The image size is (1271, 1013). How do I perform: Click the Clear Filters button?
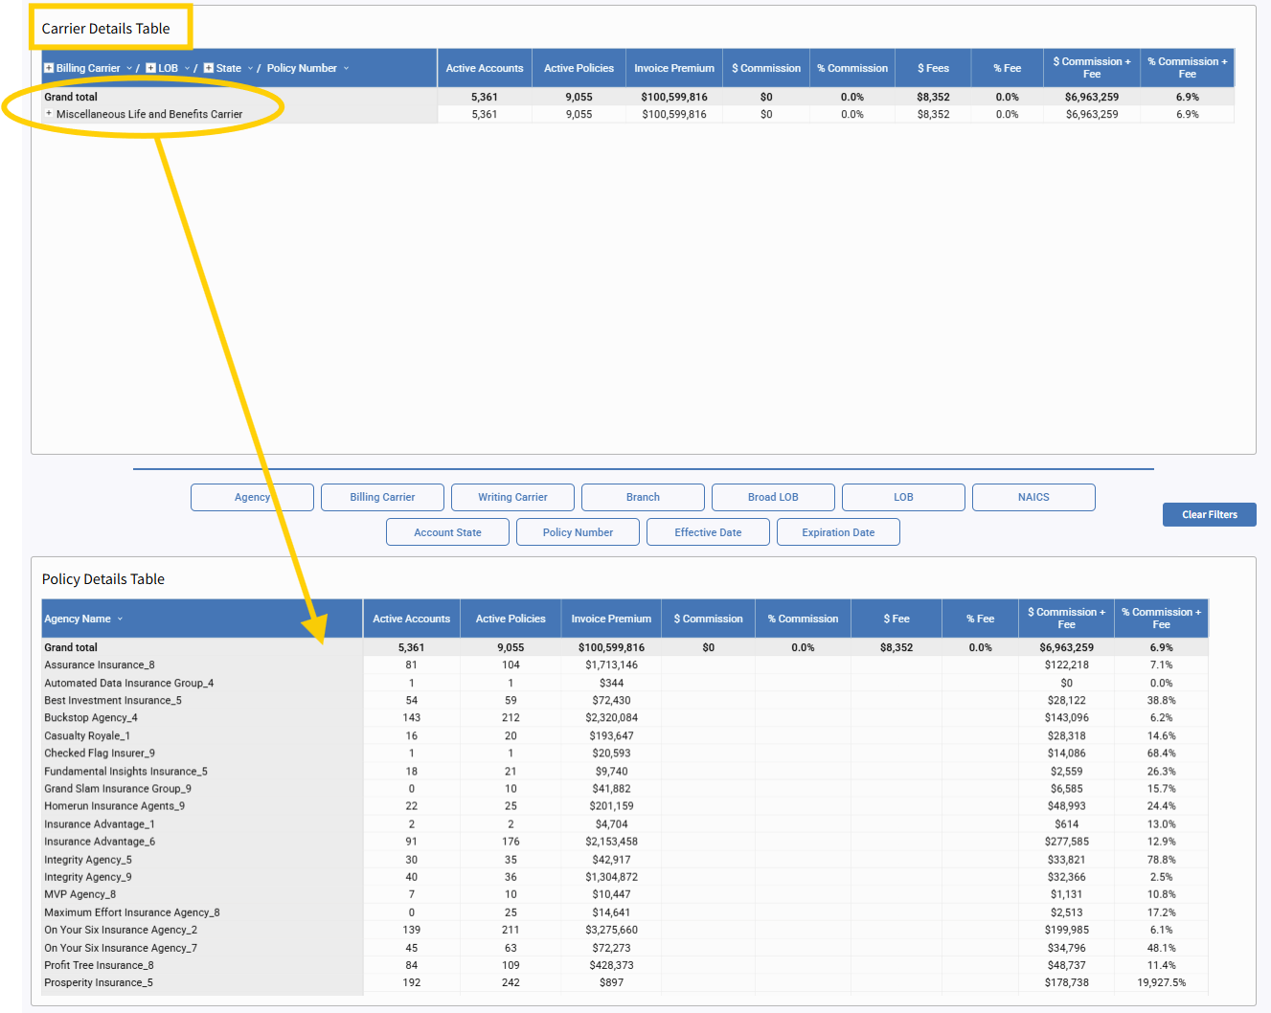point(1209,514)
